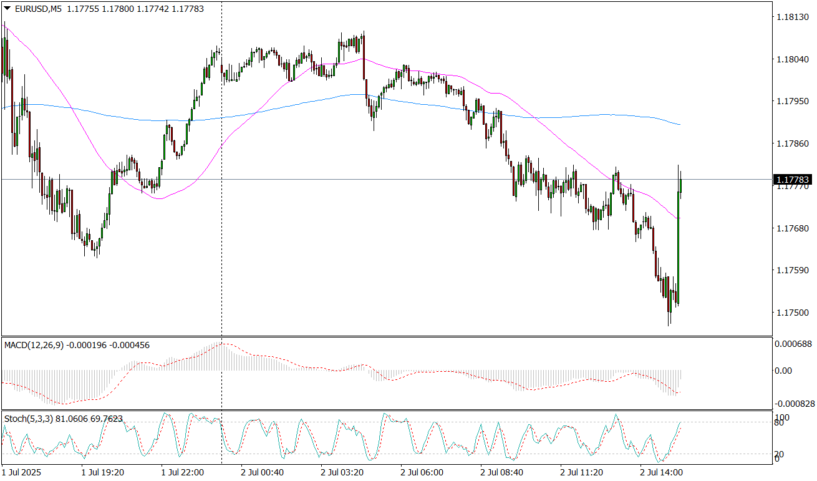Screen dimensions: 817x481
Task: Click the Stochastic 80 level label
Action: (x=780, y=423)
